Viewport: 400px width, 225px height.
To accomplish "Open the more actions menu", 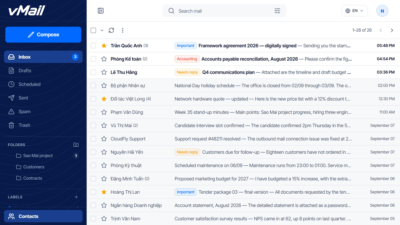I will (x=123, y=30).
